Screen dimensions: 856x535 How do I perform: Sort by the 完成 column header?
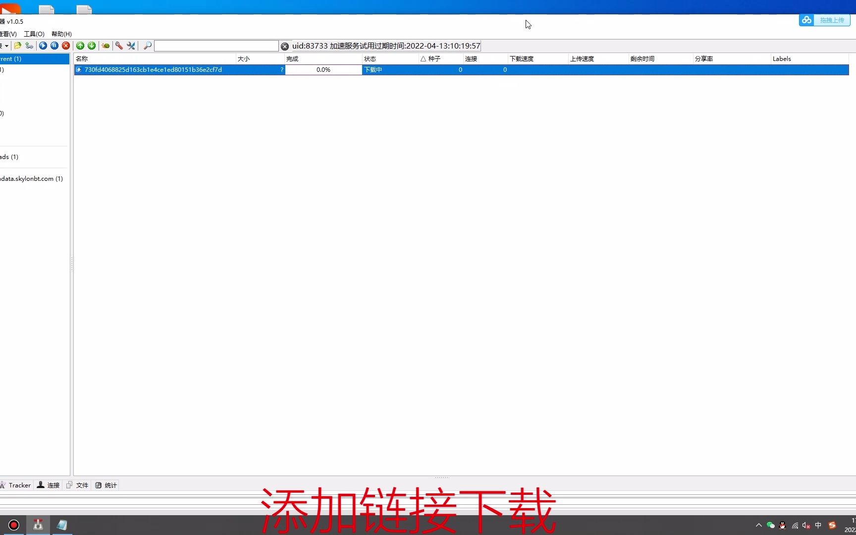[323, 58]
